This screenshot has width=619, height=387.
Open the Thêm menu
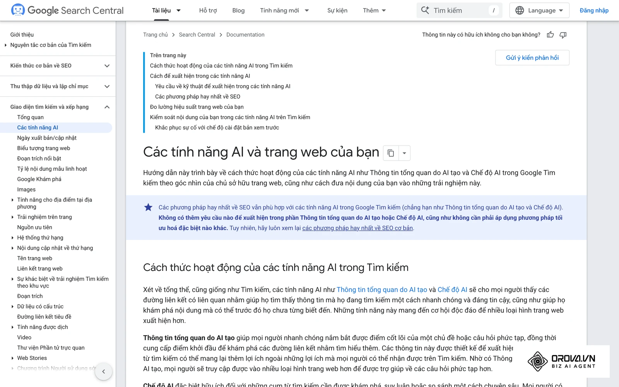click(x=374, y=10)
